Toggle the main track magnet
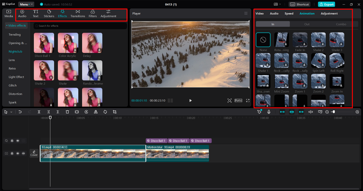Screen dimensions: 363x191 point(282,112)
